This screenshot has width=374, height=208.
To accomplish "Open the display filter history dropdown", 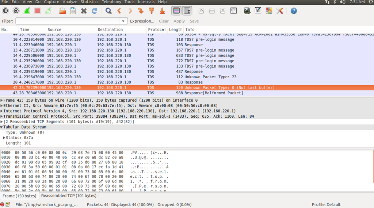I will [x=124, y=21].
